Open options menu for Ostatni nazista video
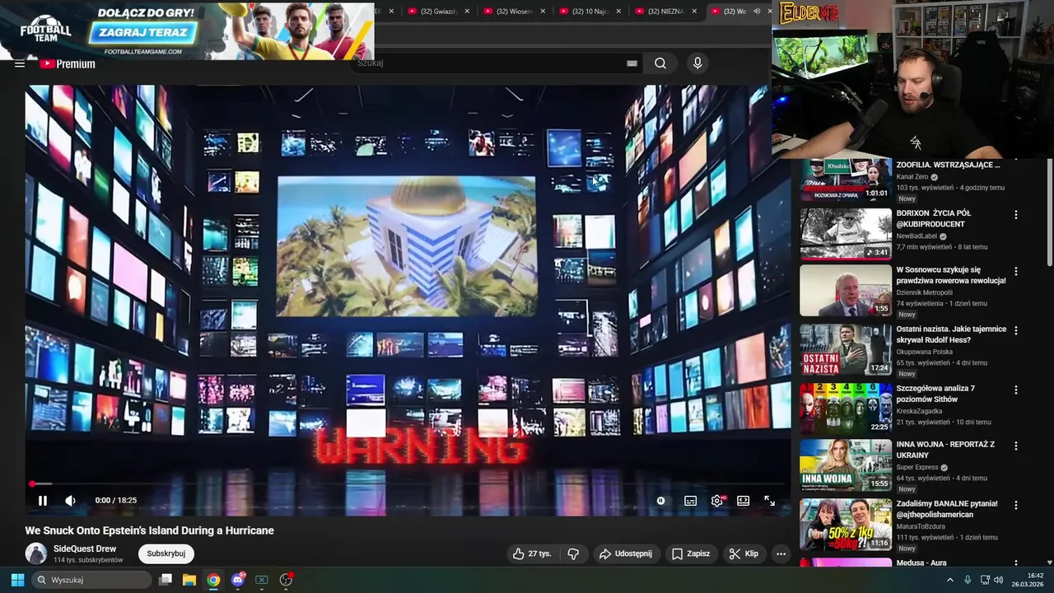The height and width of the screenshot is (593, 1054). (x=1015, y=330)
